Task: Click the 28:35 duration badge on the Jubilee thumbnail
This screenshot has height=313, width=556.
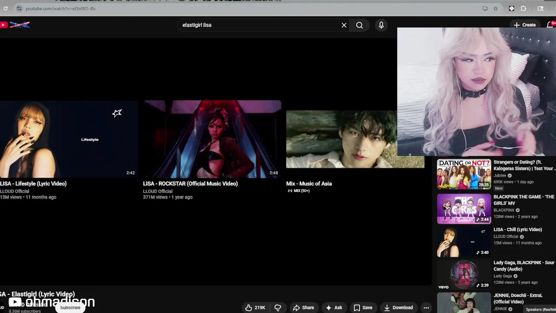Action: (x=483, y=185)
